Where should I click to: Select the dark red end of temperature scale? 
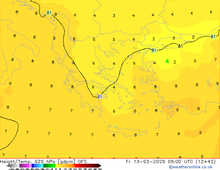coord(94,165)
